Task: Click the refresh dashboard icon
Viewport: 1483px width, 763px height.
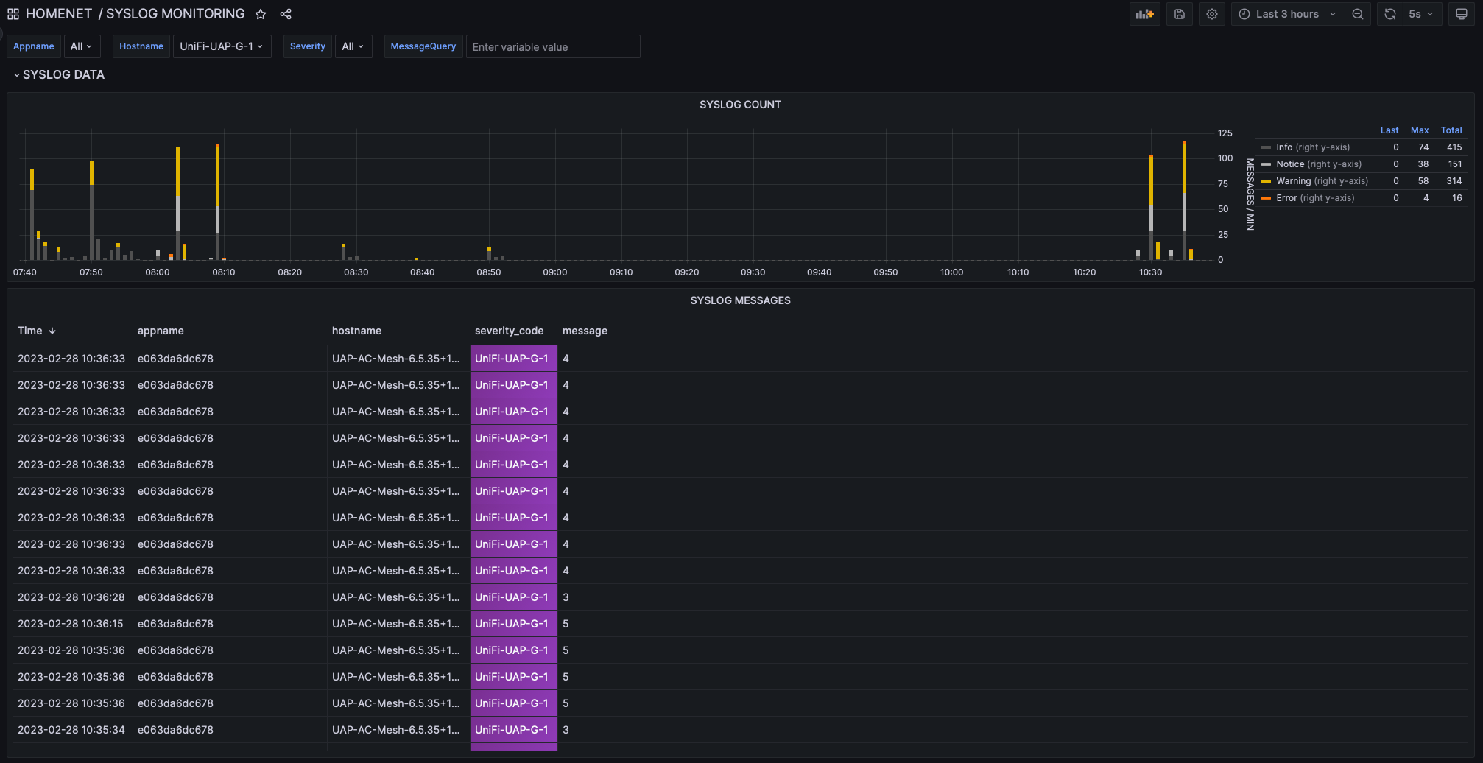Action: click(1389, 13)
